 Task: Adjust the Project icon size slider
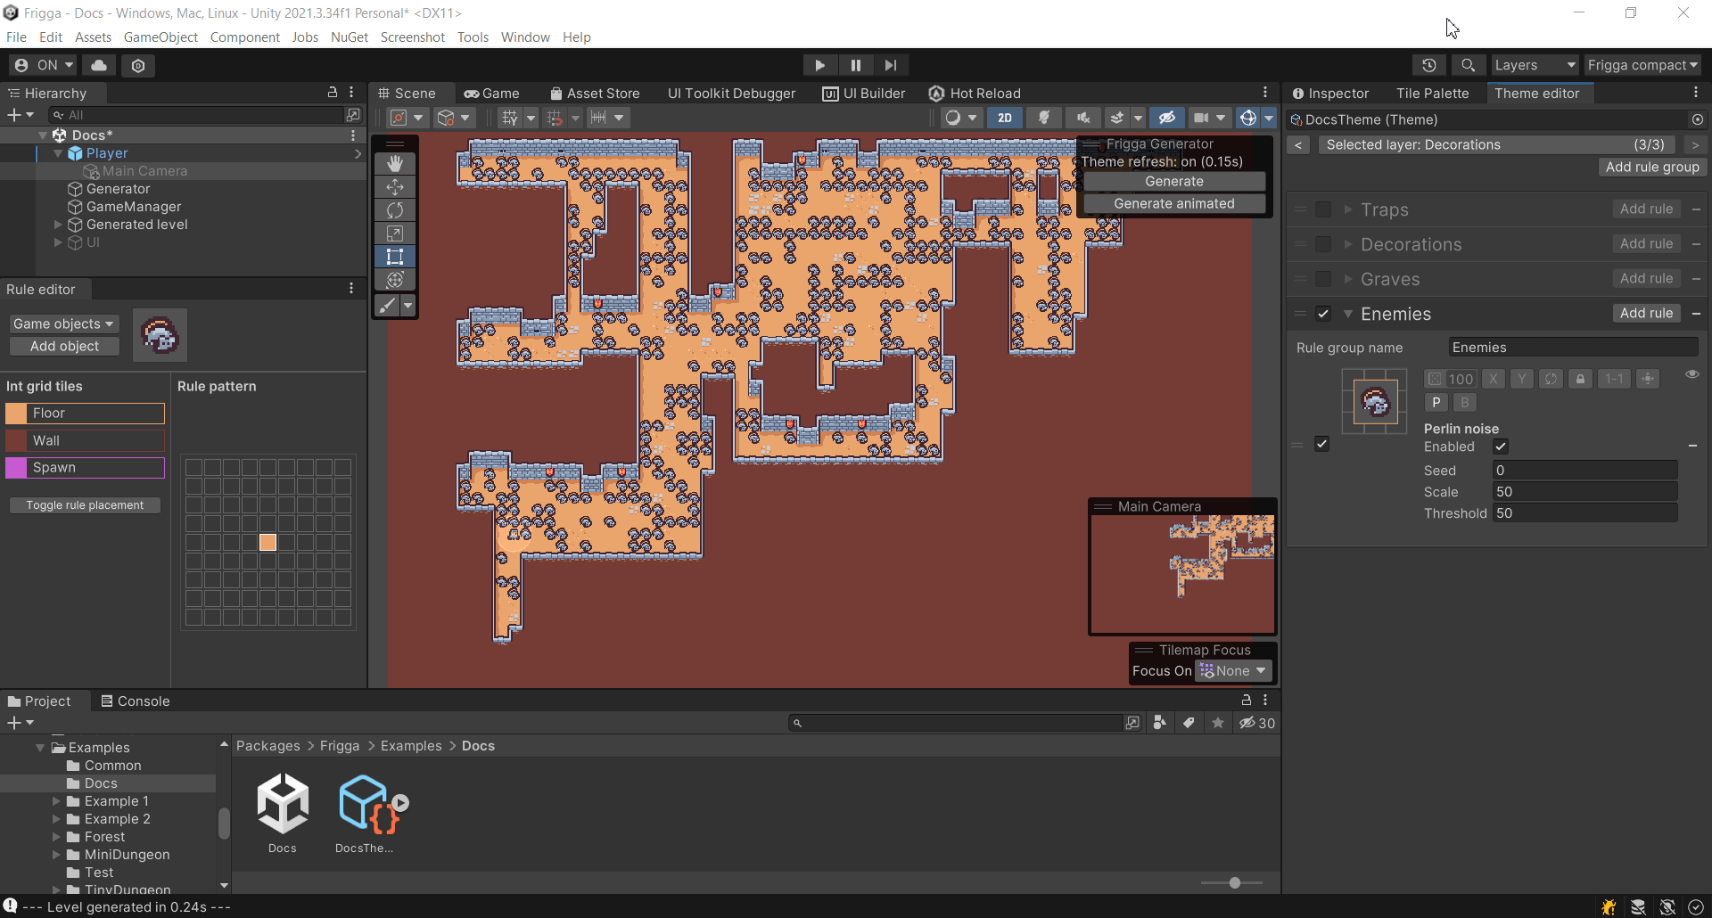pos(1234,882)
